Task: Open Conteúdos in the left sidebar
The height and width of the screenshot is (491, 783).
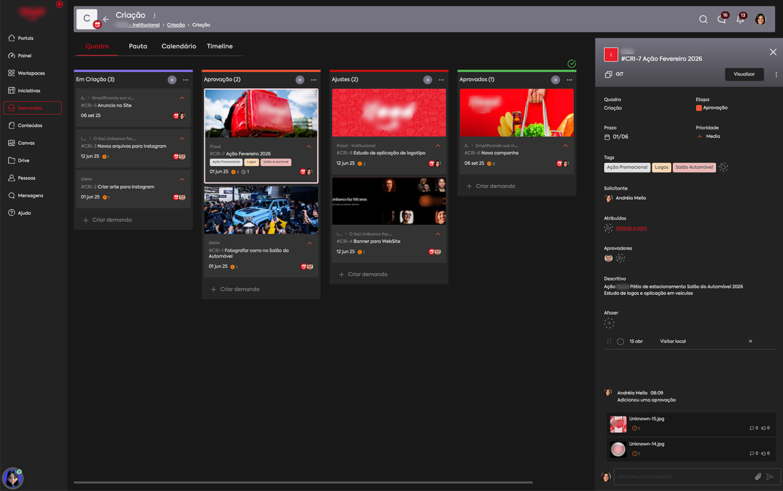Action: pos(31,125)
